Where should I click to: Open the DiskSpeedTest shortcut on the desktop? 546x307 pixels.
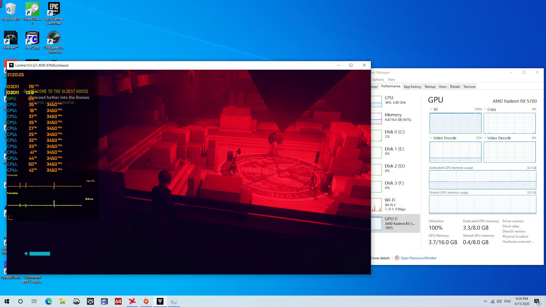54,42
